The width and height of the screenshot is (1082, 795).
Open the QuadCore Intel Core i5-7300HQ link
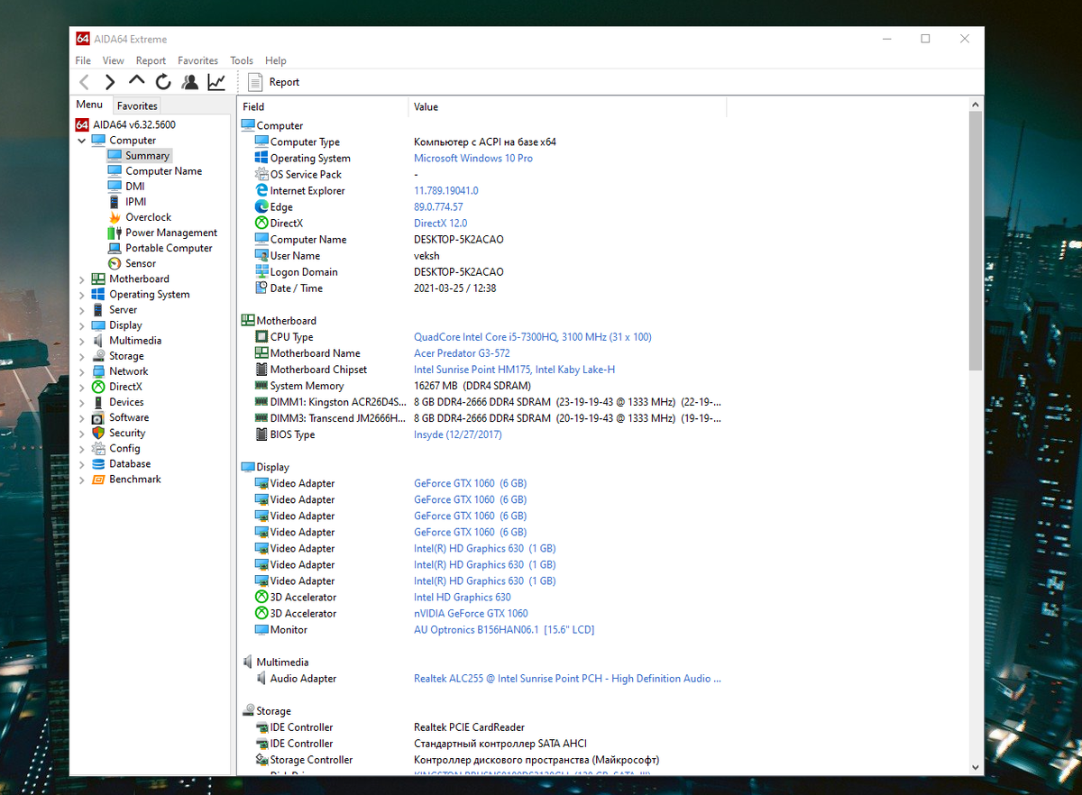pos(532,337)
